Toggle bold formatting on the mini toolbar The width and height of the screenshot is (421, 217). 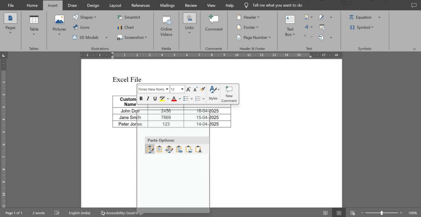141,98
